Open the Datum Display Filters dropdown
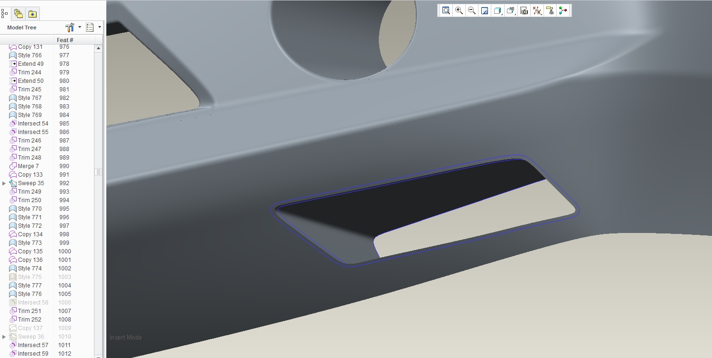This screenshot has height=358, width=712. 537,10
